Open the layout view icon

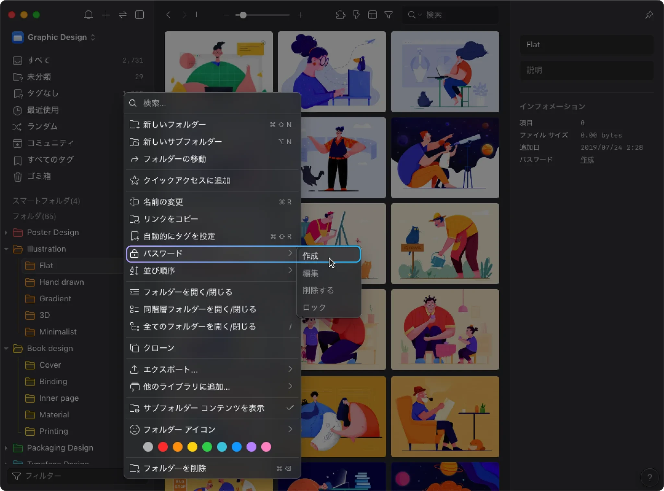click(372, 15)
